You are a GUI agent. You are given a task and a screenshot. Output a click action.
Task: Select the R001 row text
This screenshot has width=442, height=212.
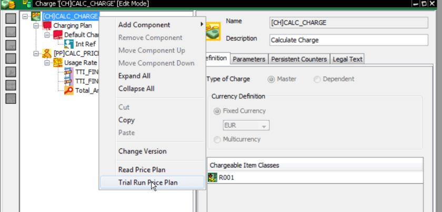tap(226, 178)
